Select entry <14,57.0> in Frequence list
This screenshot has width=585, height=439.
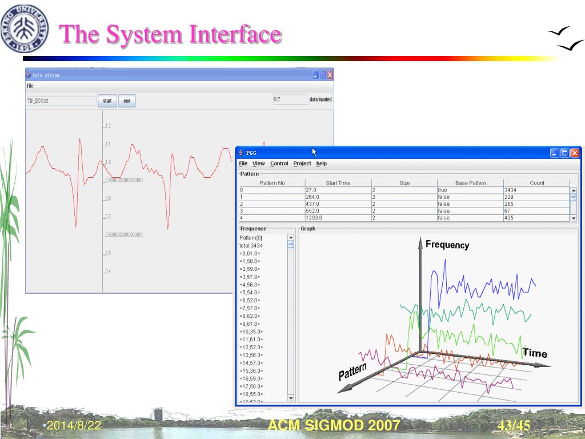pyautogui.click(x=251, y=363)
